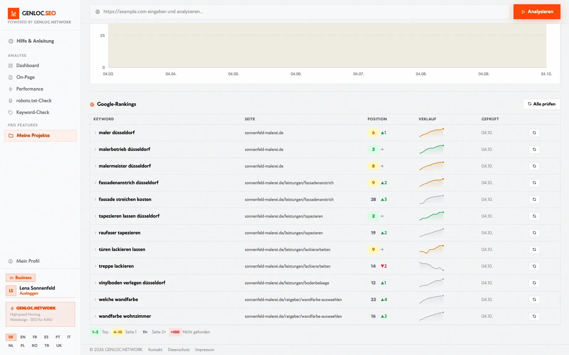Focus the URL analyse input field
The height and width of the screenshot is (355, 569).
coord(300,12)
